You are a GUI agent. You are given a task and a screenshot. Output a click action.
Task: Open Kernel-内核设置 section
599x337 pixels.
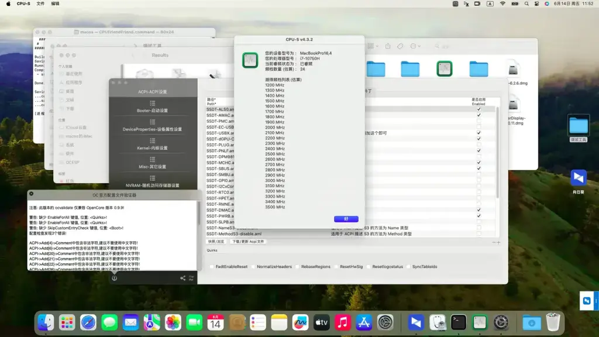point(153,145)
